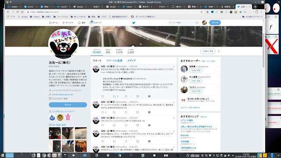Viewport: 281px width, 158px height.
Task: Click the page's vertical scrollbar
Action: [x=263, y=50]
